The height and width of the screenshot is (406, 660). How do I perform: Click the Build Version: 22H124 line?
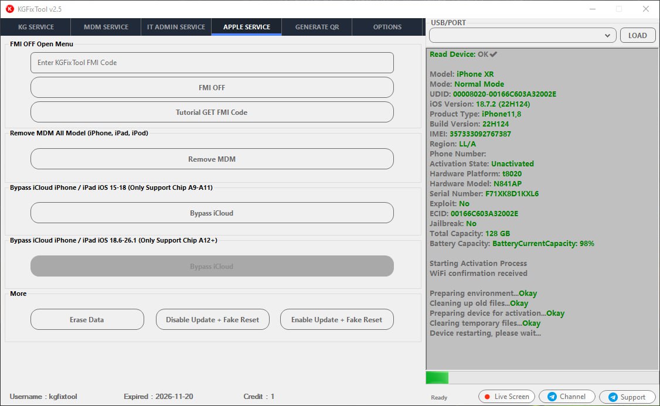coord(470,124)
